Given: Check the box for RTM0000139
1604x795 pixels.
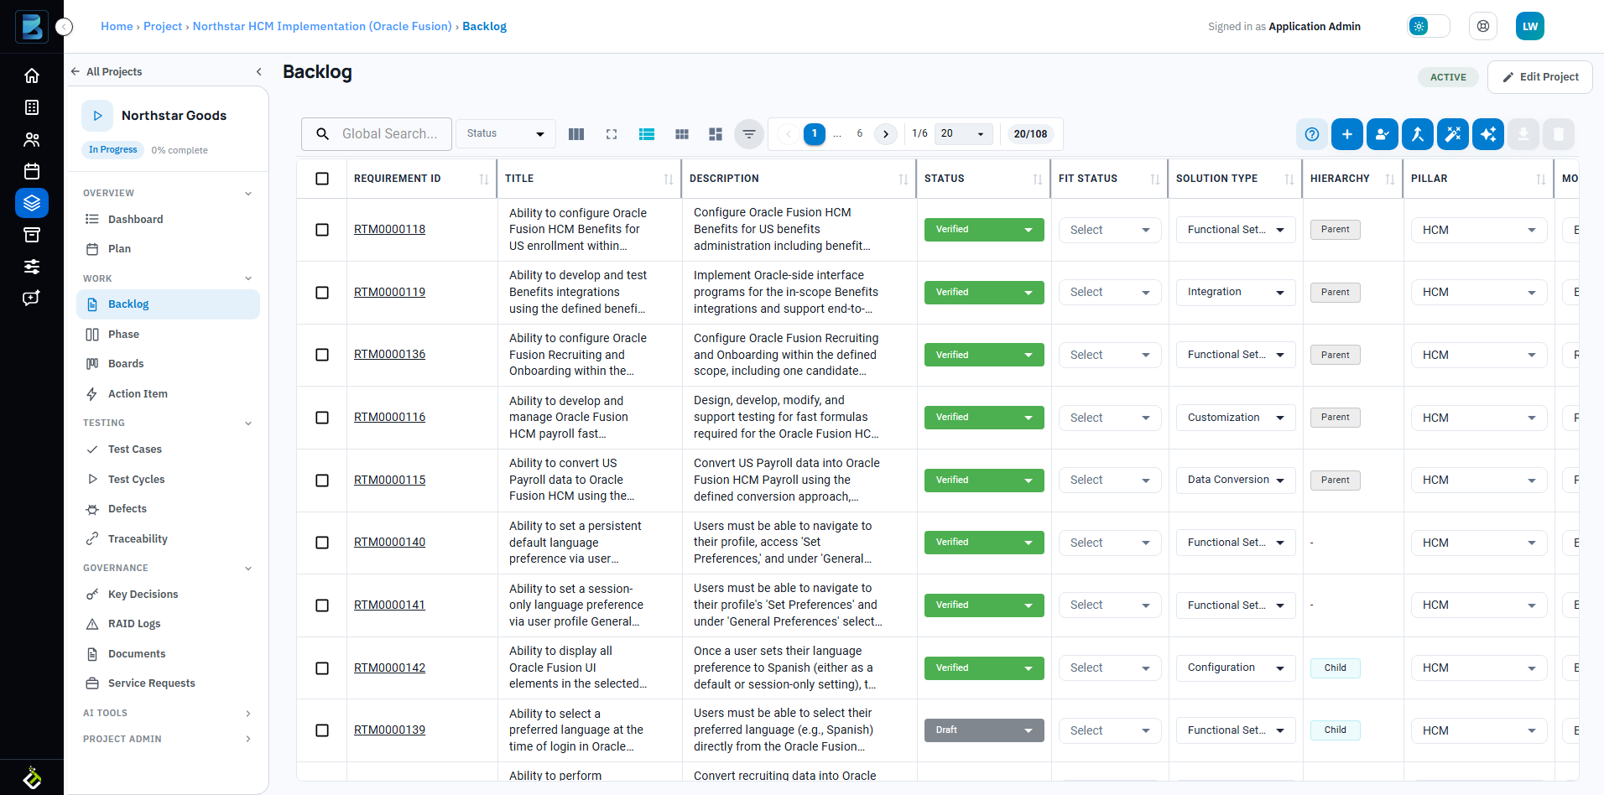Looking at the screenshot, I should (322, 730).
